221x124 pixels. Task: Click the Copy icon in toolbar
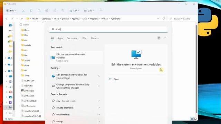31,11
